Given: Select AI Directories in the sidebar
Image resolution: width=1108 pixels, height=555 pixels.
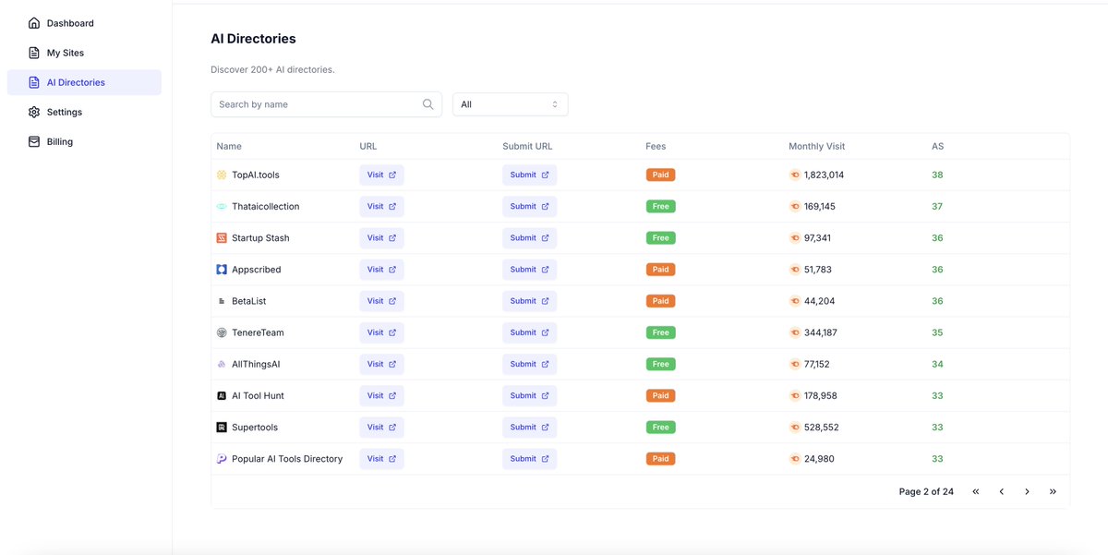Looking at the screenshot, I should pyautogui.click(x=84, y=82).
